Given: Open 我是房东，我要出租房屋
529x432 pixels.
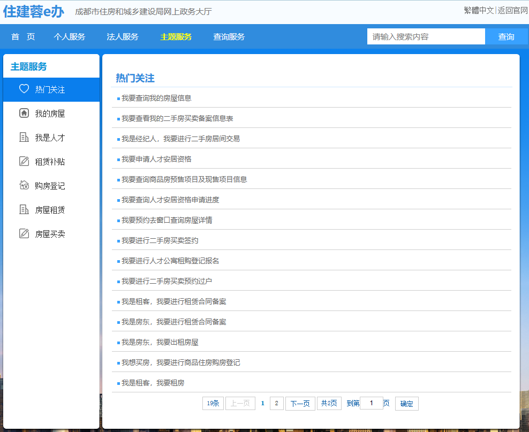Looking at the screenshot, I should 160,342.
